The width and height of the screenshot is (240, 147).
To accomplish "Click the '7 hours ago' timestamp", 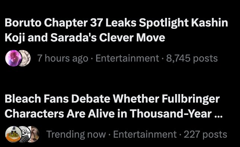I will (x=63, y=59).
